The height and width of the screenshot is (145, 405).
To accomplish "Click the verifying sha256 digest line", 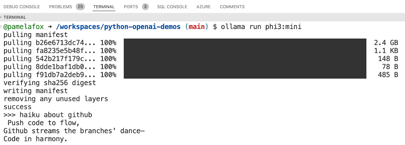I will pyautogui.click(x=50, y=83).
